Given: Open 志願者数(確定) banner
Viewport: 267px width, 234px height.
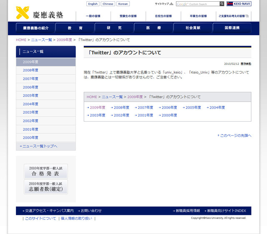Looking at the screenshot, I should coord(46,187).
